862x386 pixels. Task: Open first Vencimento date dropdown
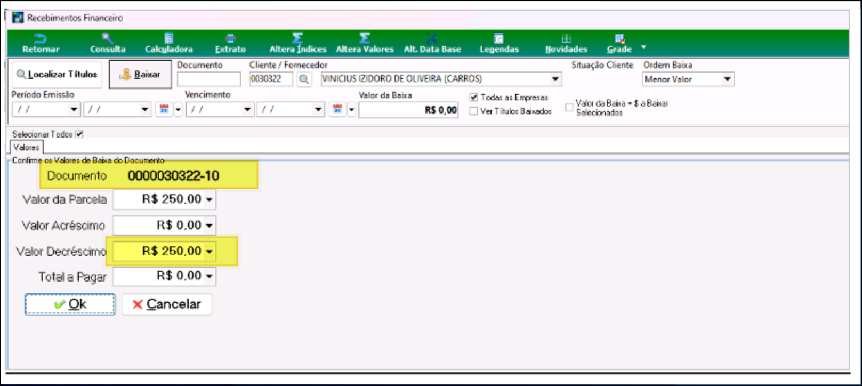(x=247, y=110)
